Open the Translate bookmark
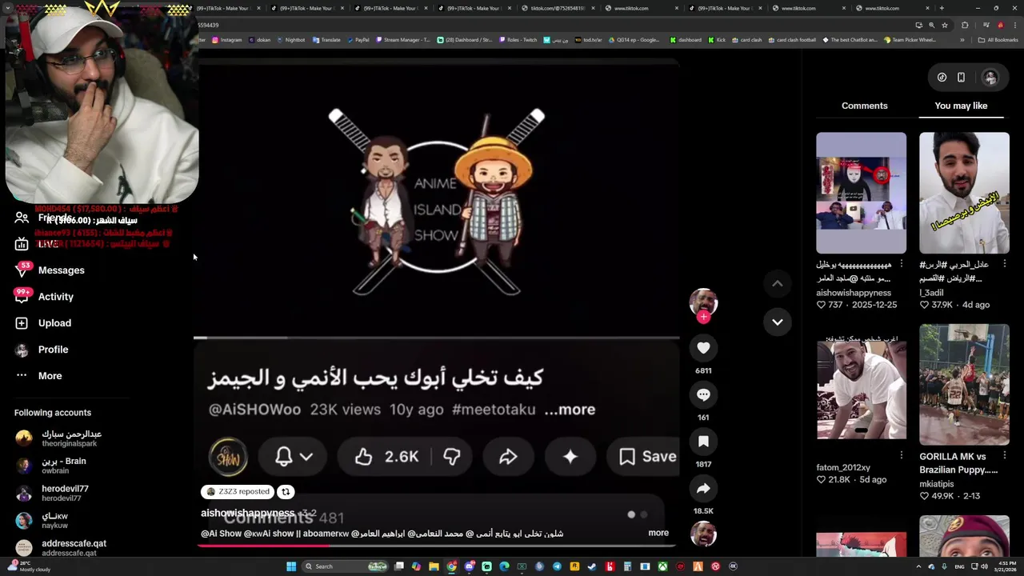This screenshot has height=576, width=1024. tap(326, 40)
